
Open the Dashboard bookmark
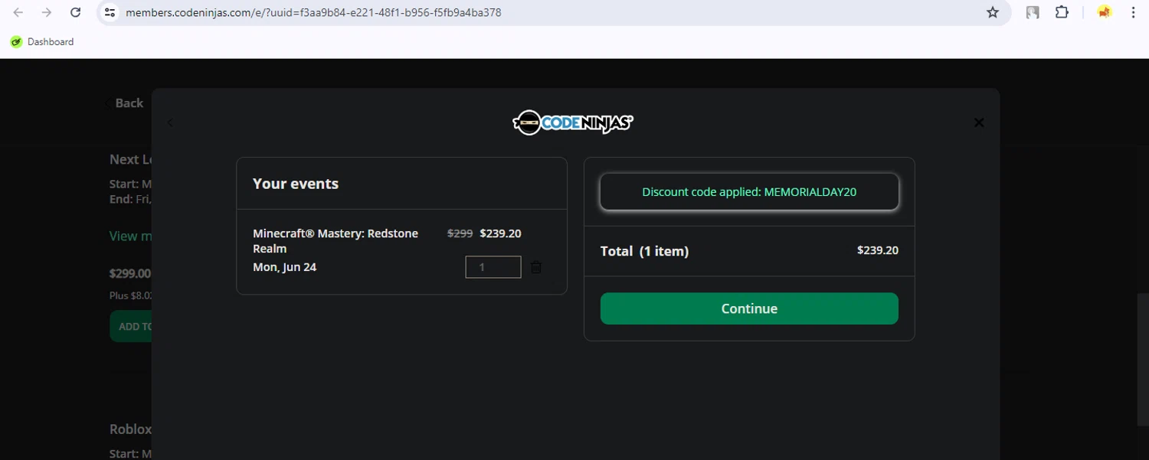pyautogui.click(x=42, y=42)
